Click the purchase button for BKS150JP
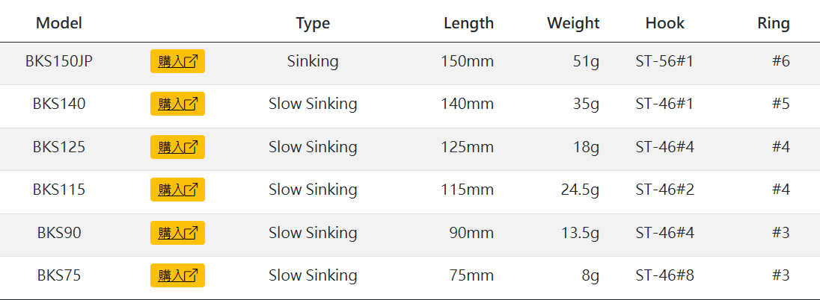The height and width of the screenshot is (300, 820). pos(177,61)
